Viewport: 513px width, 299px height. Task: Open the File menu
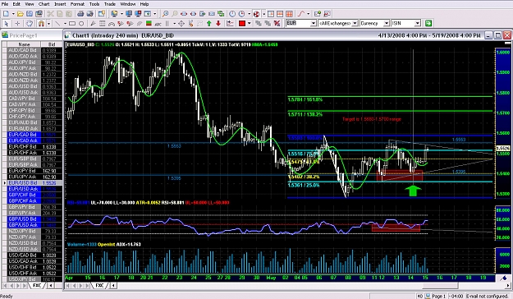tap(5, 4)
